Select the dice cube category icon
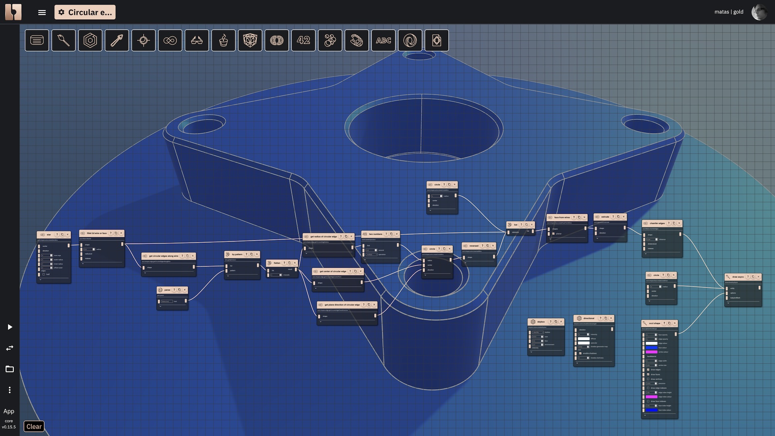 pyautogui.click(x=250, y=40)
